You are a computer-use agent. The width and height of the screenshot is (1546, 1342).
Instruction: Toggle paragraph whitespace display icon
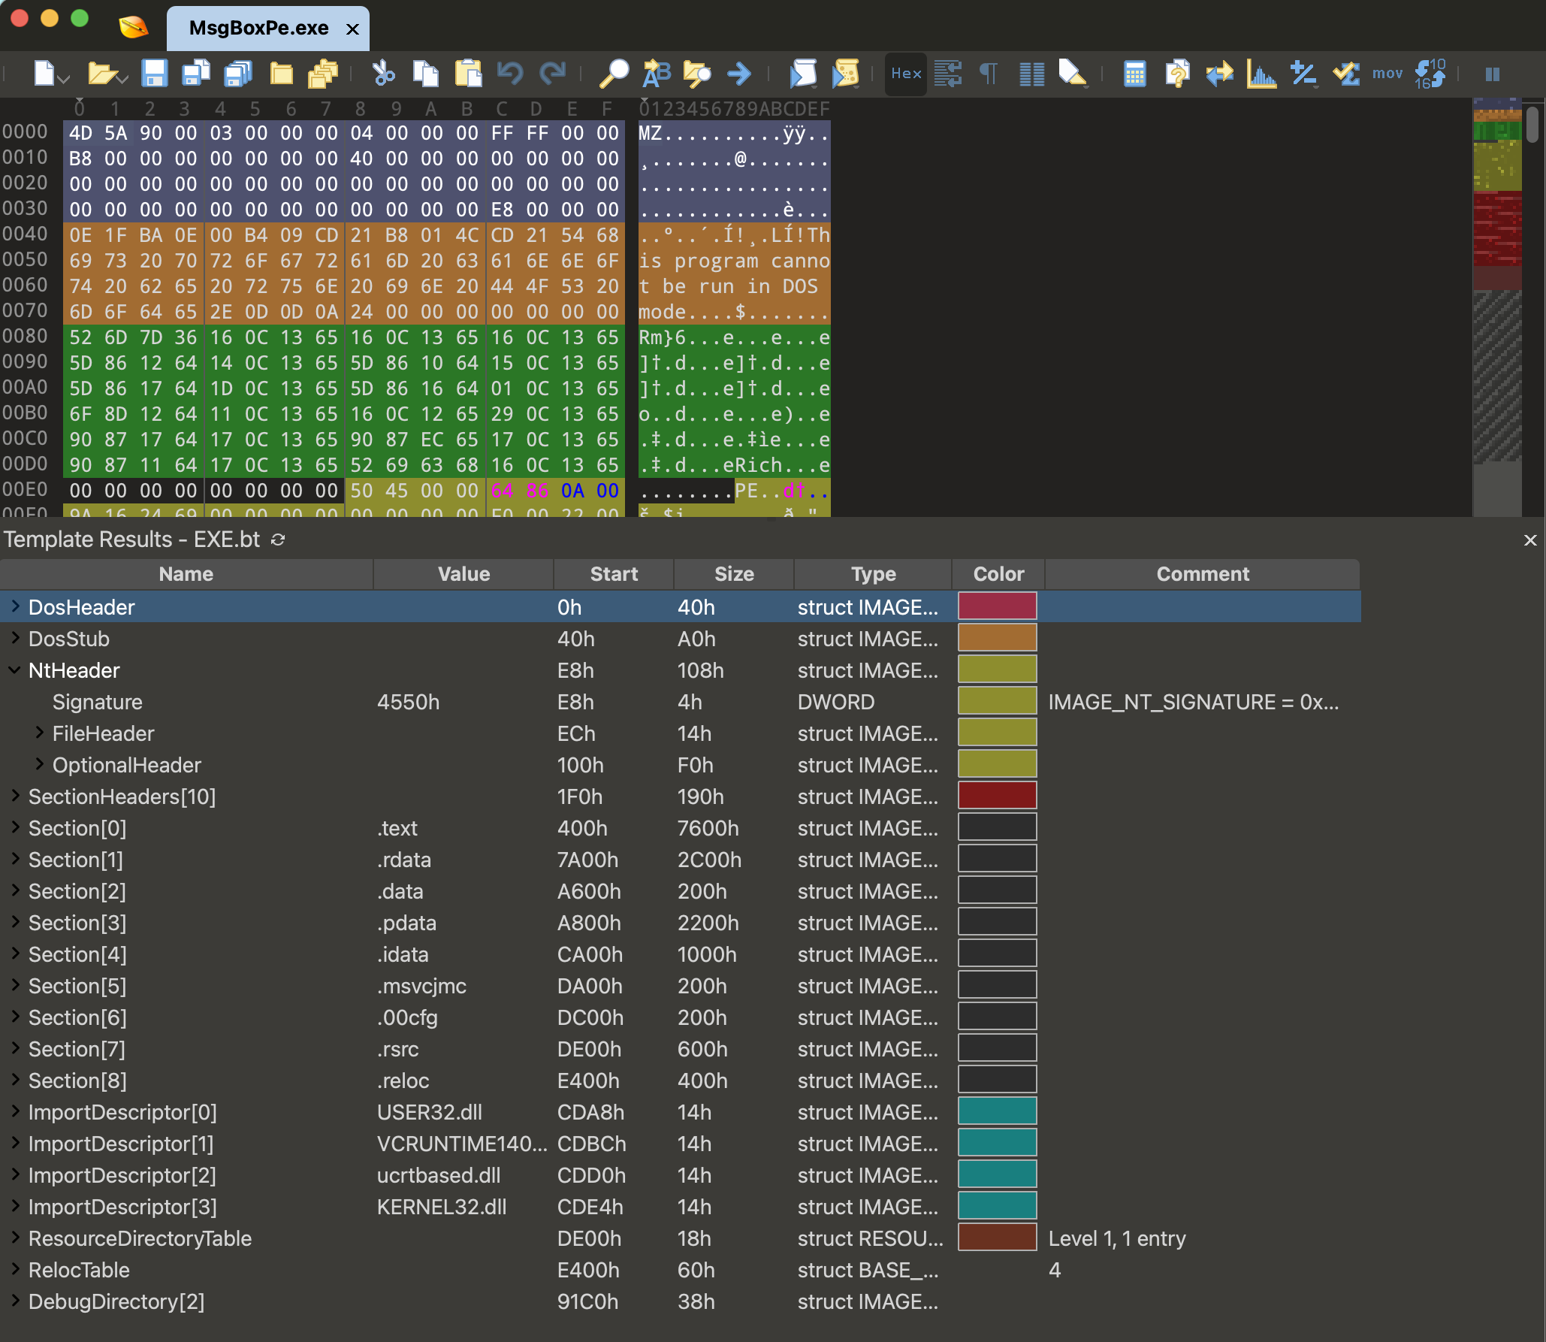click(x=989, y=74)
